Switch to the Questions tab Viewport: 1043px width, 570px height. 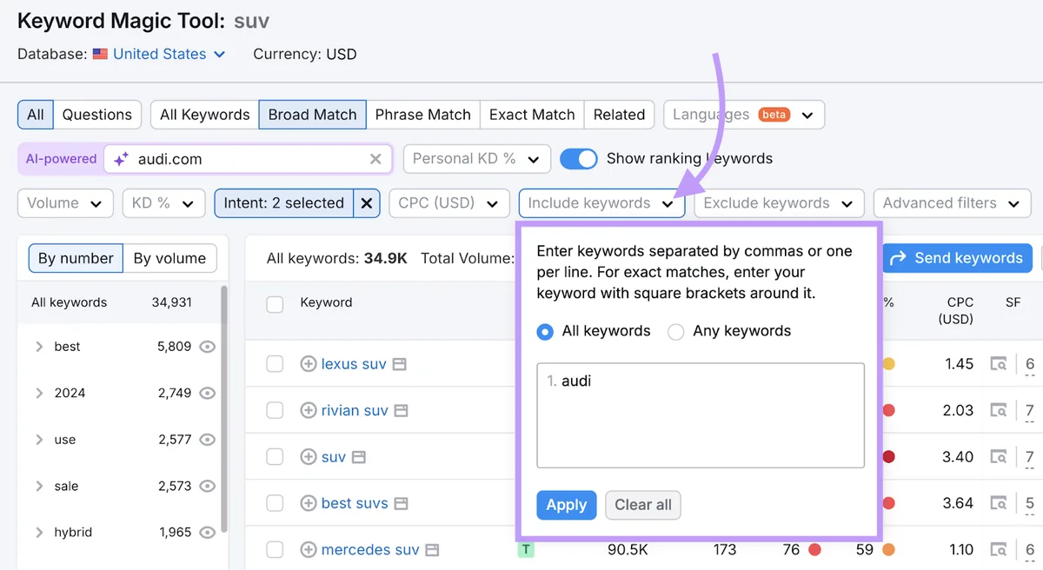(97, 115)
